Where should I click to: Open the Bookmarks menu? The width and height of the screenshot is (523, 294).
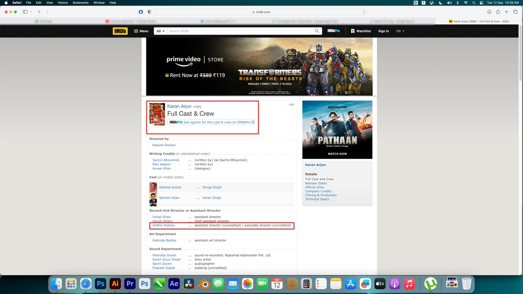[81, 3]
